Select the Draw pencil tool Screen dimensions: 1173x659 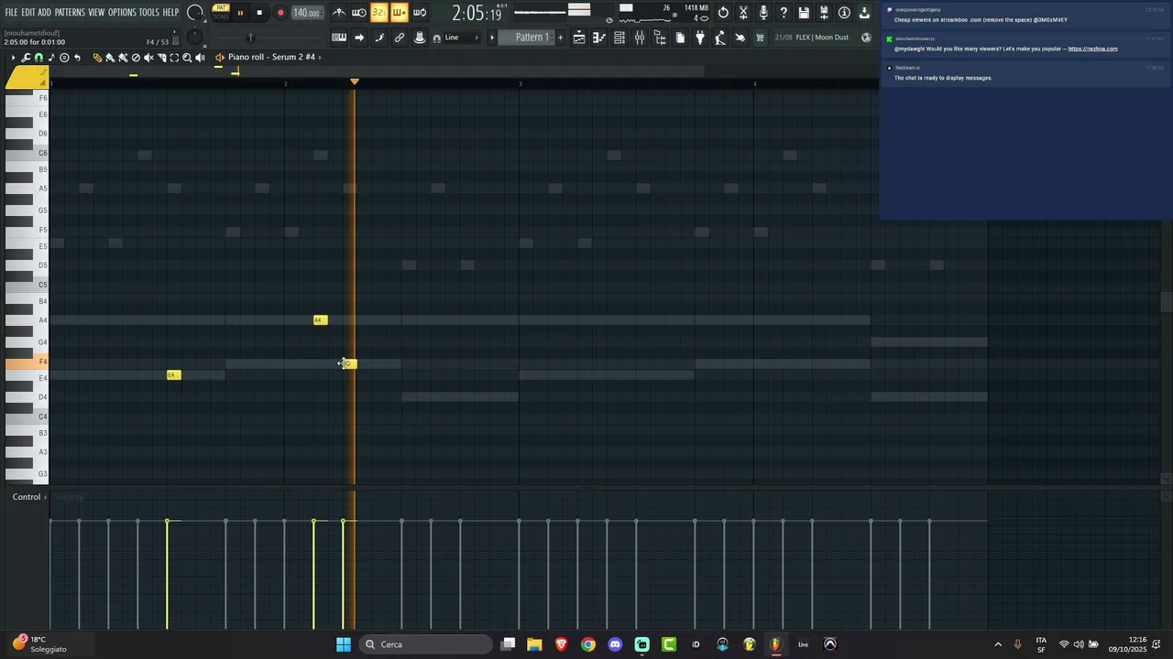97,58
